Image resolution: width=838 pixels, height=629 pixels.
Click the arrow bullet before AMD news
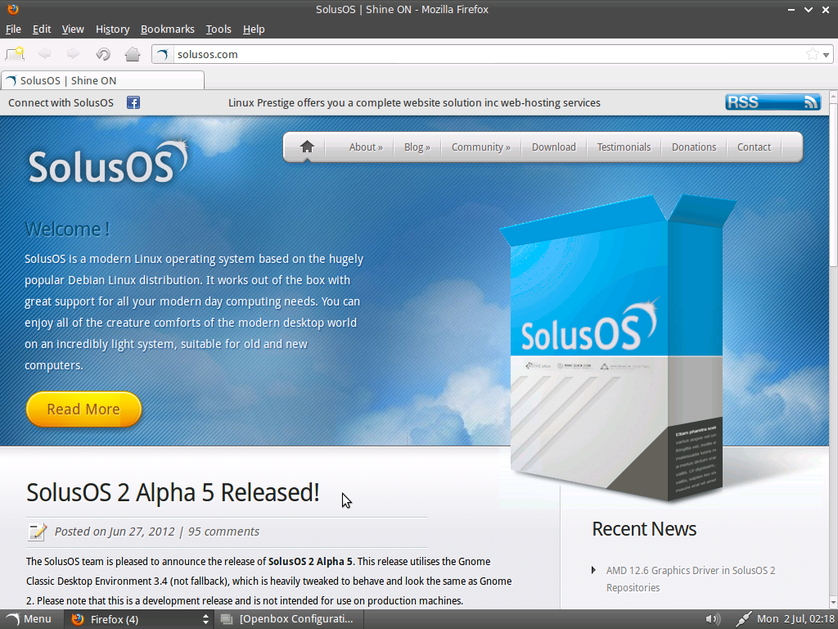594,570
